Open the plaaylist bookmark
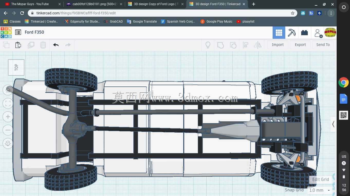The height and width of the screenshot is (196, 350). click(245, 22)
